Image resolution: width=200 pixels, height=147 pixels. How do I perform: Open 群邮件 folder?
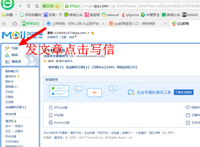click(x=9, y=81)
